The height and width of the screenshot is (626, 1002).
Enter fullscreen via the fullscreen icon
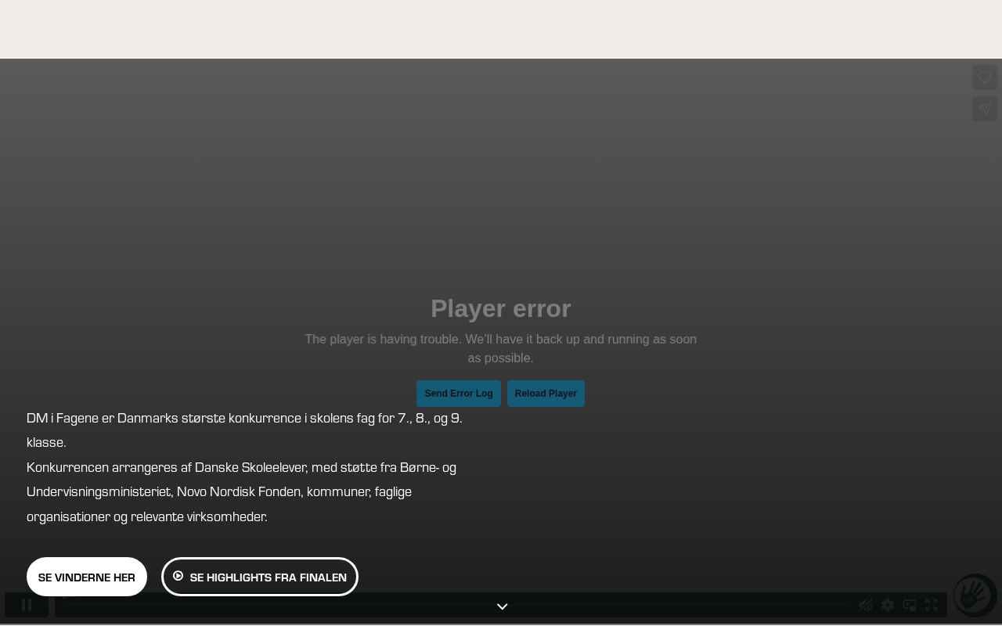click(x=932, y=605)
